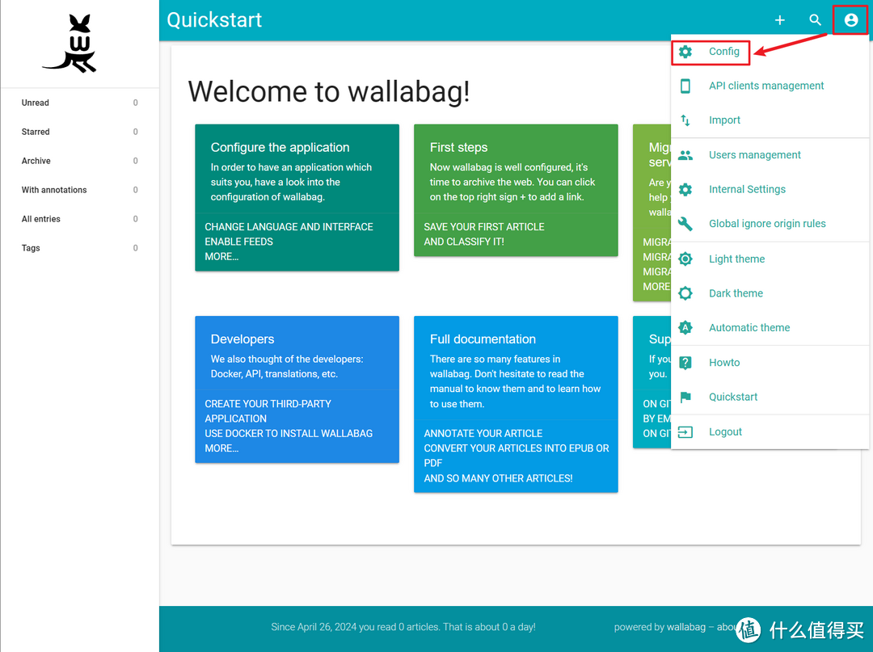Click the Full documentation card title

(x=483, y=339)
